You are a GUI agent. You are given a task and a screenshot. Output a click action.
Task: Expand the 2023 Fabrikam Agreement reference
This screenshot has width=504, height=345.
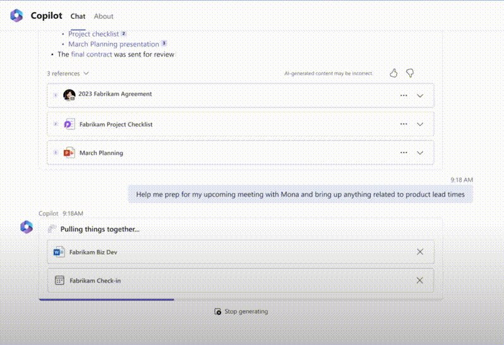[x=421, y=95]
